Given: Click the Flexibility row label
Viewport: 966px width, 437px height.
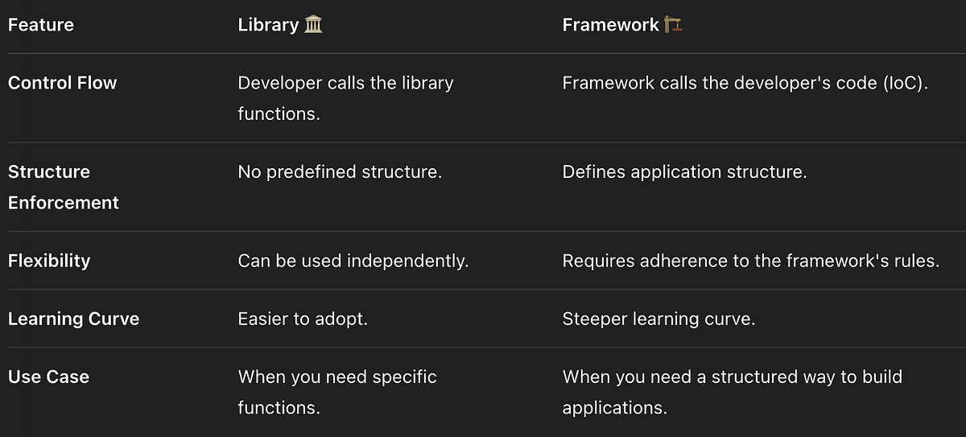Looking at the screenshot, I should [49, 261].
